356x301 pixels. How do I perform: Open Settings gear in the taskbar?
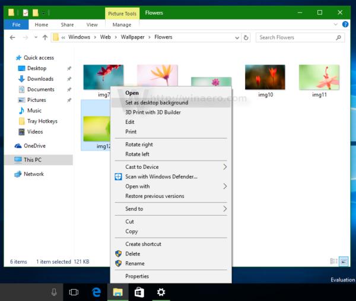(161, 292)
